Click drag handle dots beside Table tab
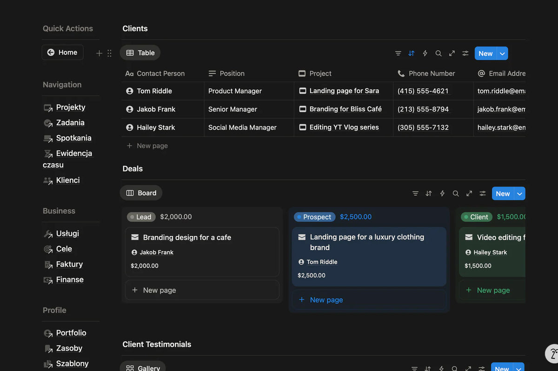Viewport: 558px width, 371px height. [109, 53]
